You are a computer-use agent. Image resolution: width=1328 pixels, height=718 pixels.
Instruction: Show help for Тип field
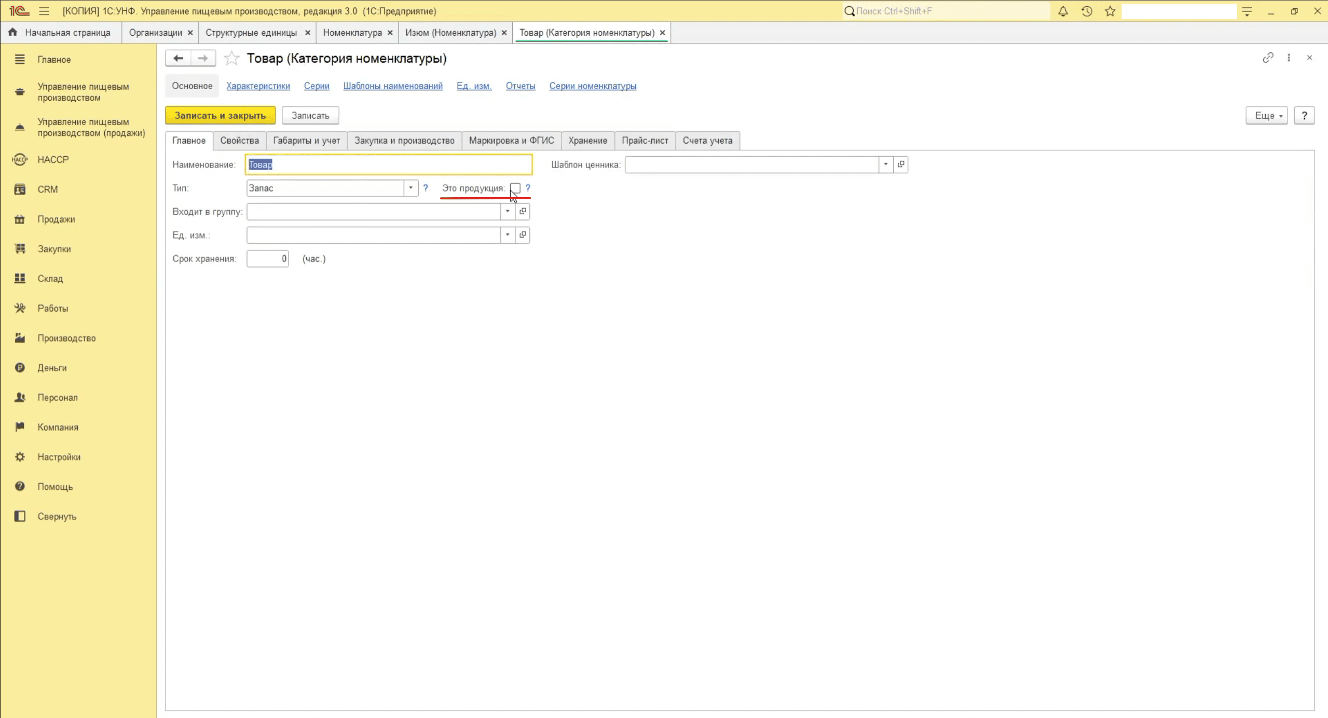tap(426, 188)
